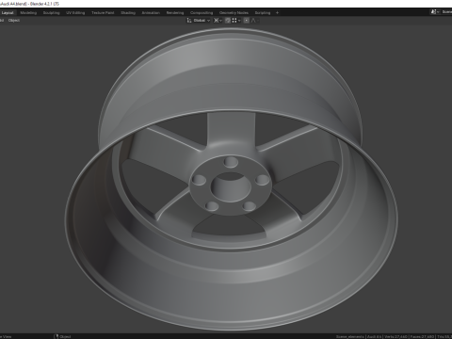Image resolution: width=452 pixels, height=339 pixels.
Task: Click the Faces count in status bar
Action: tap(422, 336)
